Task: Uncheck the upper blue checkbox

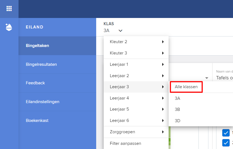Action: click(x=226, y=133)
